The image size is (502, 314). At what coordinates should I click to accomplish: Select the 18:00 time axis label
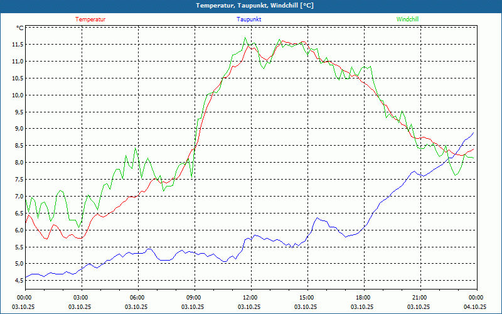click(x=363, y=297)
